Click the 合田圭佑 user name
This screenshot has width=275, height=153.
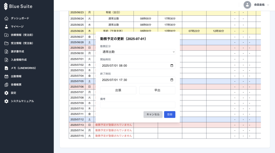[x=259, y=5]
